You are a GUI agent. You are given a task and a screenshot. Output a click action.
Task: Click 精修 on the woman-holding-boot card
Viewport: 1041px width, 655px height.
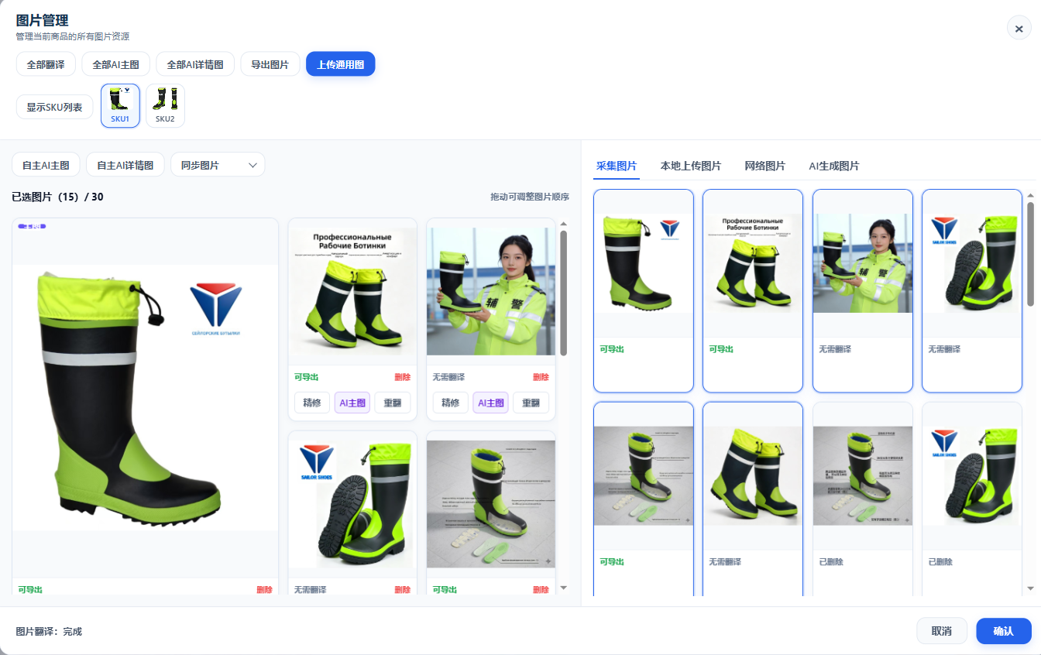pyautogui.click(x=450, y=403)
